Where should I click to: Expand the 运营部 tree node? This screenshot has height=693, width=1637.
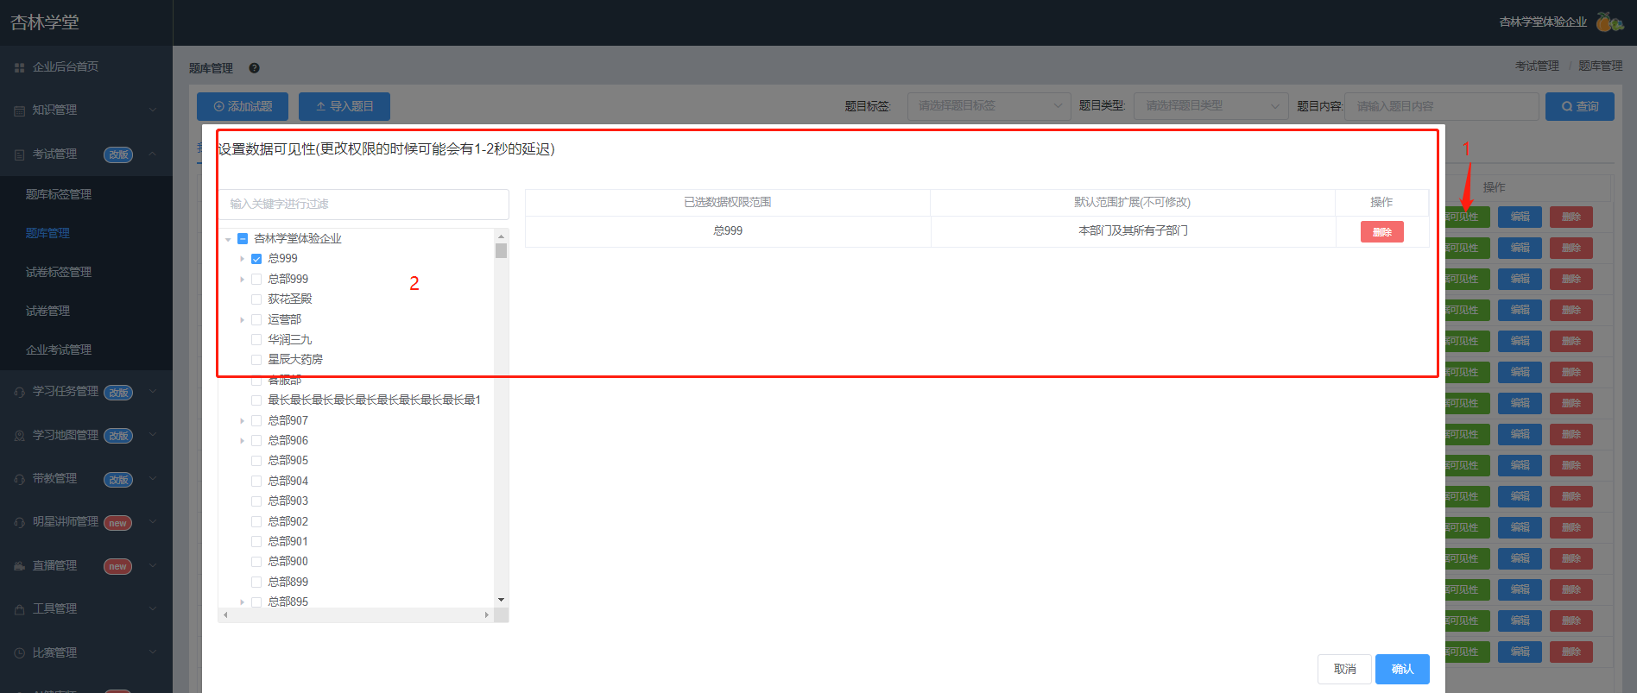(x=242, y=319)
